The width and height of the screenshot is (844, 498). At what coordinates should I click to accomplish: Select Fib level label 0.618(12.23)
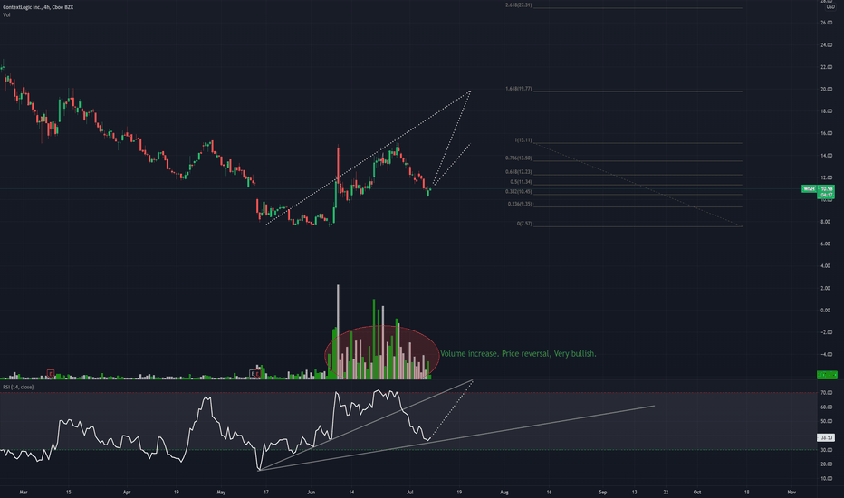[x=518, y=172]
